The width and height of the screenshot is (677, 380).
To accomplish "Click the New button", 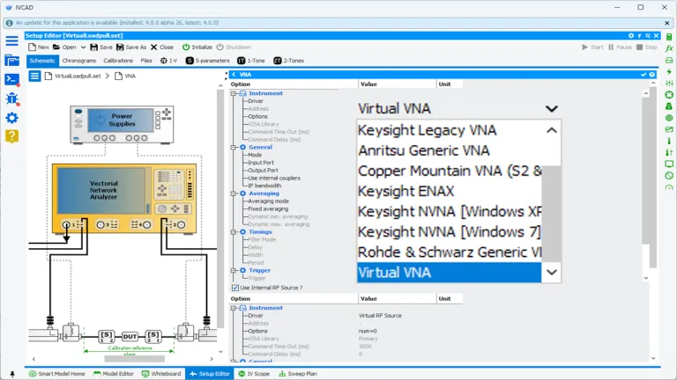I will point(39,47).
